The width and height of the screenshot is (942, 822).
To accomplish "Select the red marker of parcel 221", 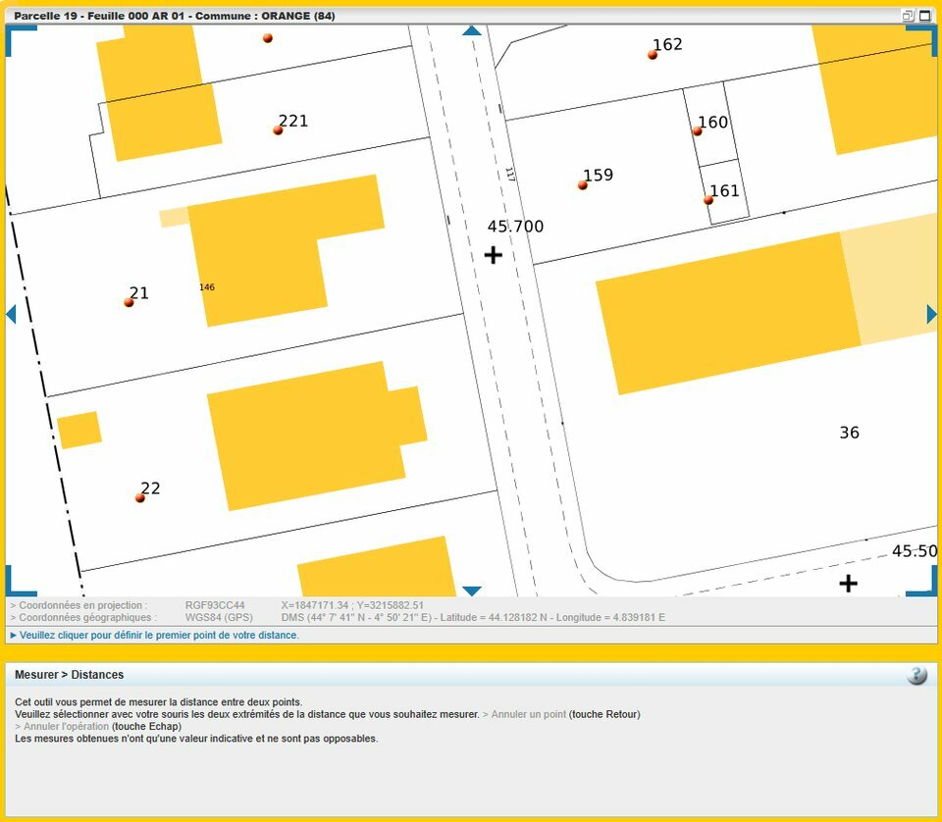I will point(278,129).
